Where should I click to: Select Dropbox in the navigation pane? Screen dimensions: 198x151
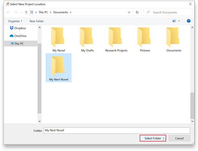coord(18,28)
